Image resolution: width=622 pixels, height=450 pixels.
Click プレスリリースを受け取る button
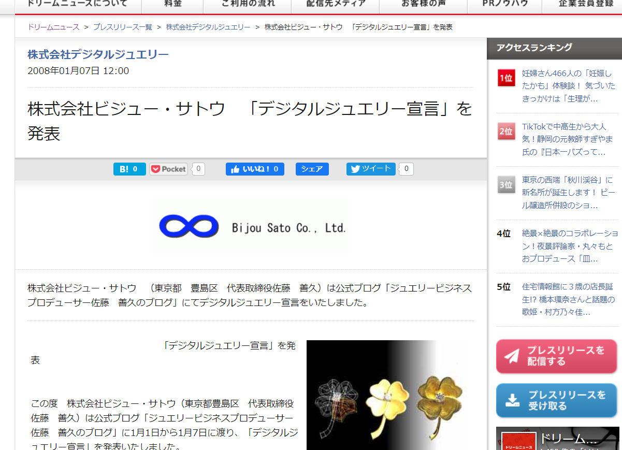556,400
